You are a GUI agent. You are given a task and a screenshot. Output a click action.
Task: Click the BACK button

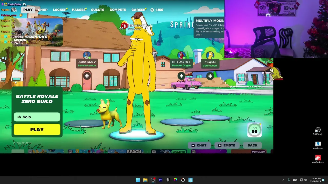click(x=252, y=145)
